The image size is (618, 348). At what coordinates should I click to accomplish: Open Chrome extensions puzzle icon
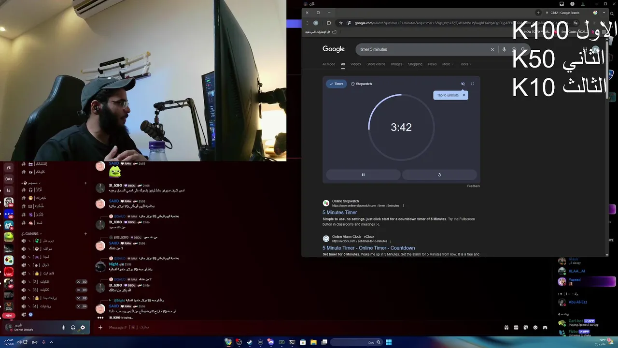[x=329, y=23]
